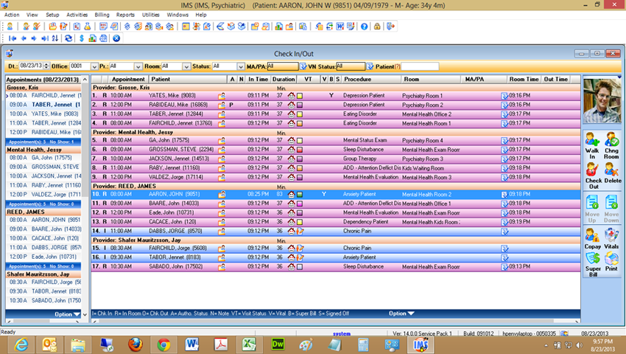Open the Action menu
Screen dimensions: 626x354
click(x=12, y=15)
